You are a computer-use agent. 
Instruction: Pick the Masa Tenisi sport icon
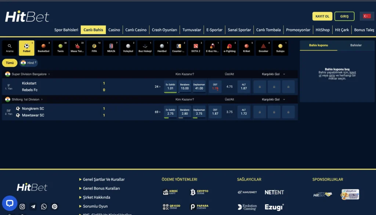[x=77, y=48]
